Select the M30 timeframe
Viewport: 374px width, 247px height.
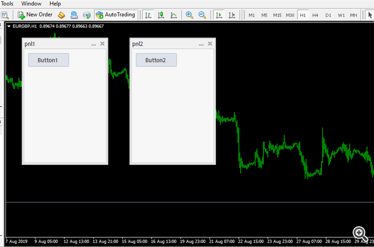pyautogui.click(x=290, y=15)
